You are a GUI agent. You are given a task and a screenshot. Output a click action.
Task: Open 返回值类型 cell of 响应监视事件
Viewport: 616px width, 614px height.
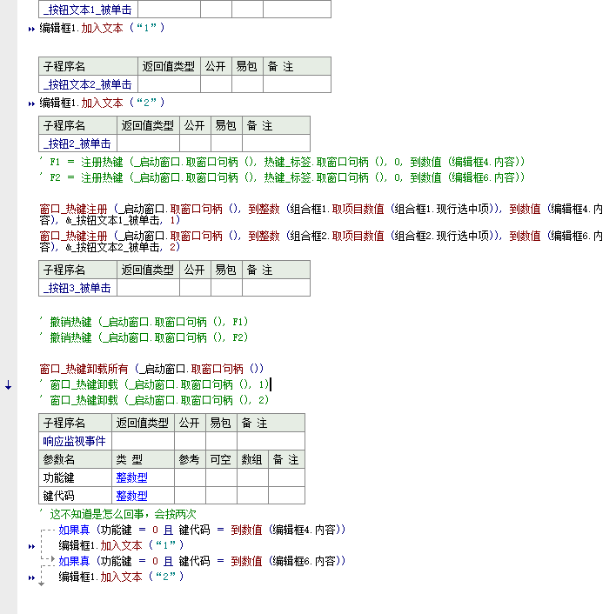pyautogui.click(x=143, y=441)
